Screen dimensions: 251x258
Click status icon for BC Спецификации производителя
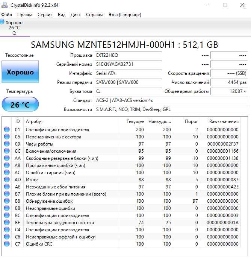[x=7, y=216]
